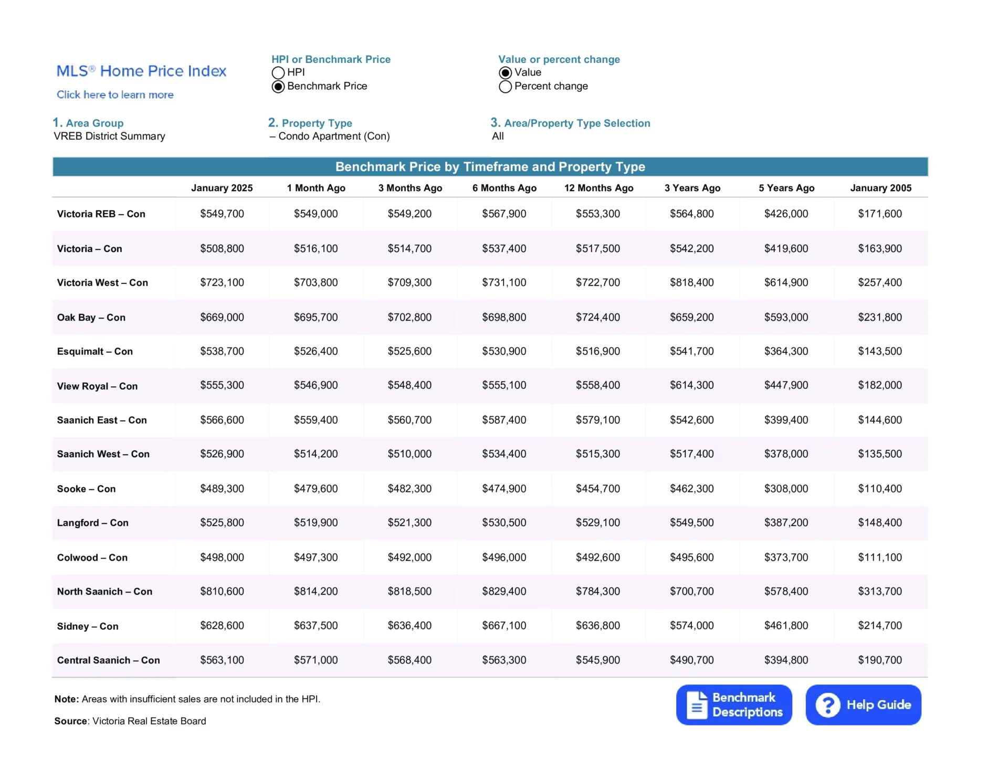Click the Sooke – Con row label
Image resolution: width=1008 pixels, height=779 pixels.
coord(86,489)
